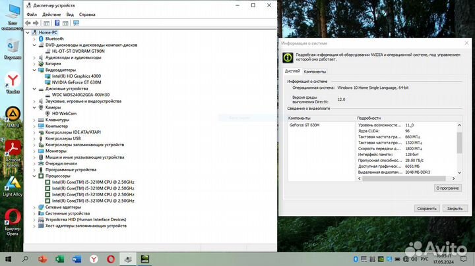The width and height of the screenshot is (475, 266).
Task: Launch Word from taskbar
Action: (77, 259)
